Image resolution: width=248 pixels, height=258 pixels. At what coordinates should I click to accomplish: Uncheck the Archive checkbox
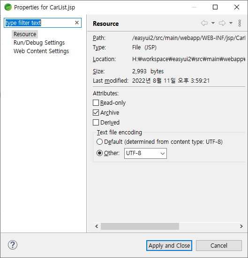(96, 112)
